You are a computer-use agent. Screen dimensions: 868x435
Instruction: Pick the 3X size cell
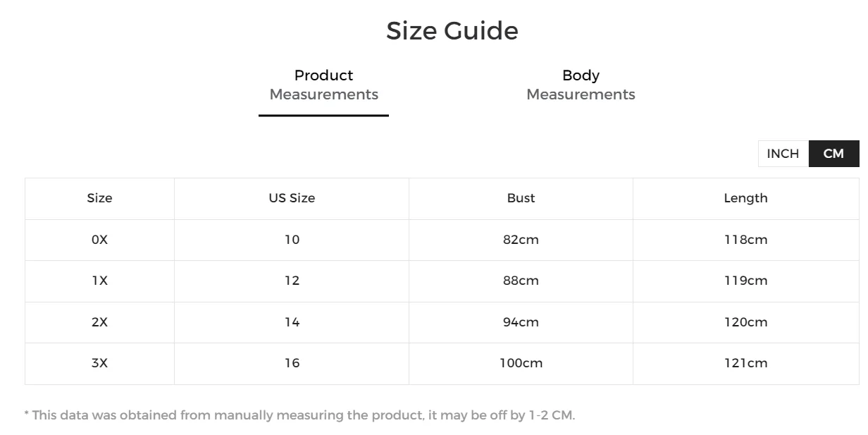coord(99,363)
